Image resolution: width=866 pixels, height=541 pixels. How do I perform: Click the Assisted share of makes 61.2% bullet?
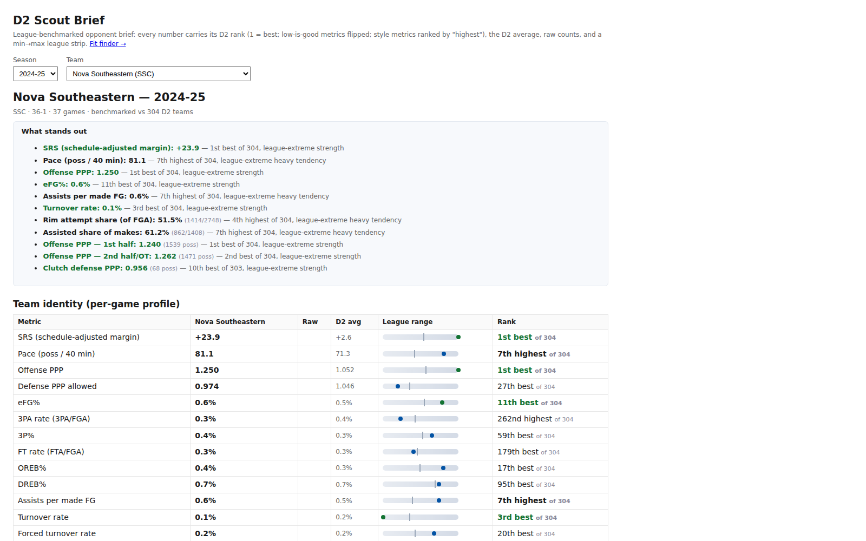[214, 233]
